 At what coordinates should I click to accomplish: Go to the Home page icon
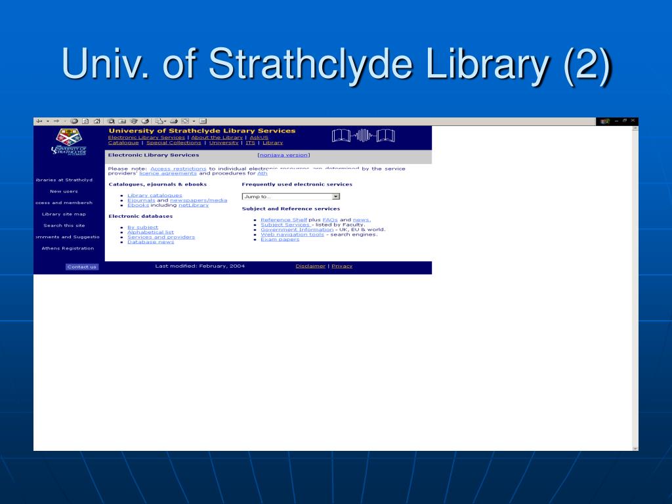point(97,121)
